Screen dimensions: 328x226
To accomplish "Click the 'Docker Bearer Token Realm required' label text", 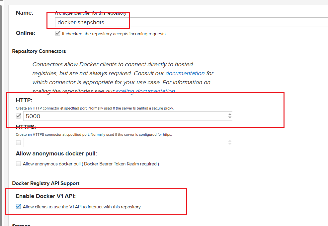I will tap(121, 164).
